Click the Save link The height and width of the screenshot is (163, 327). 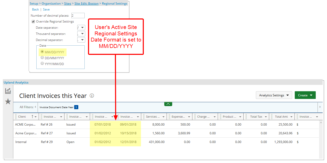(46, 9)
